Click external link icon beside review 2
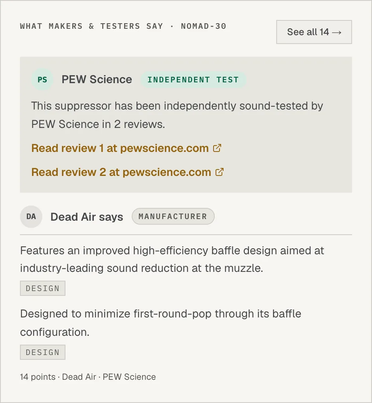The height and width of the screenshot is (403, 372). click(x=220, y=172)
